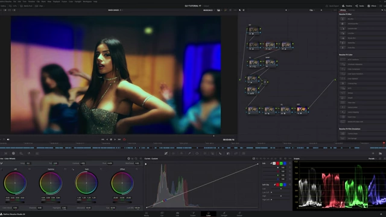386x217 pixels.
Task: Toggle red Soft Clip channel
Action: (x=277, y=184)
